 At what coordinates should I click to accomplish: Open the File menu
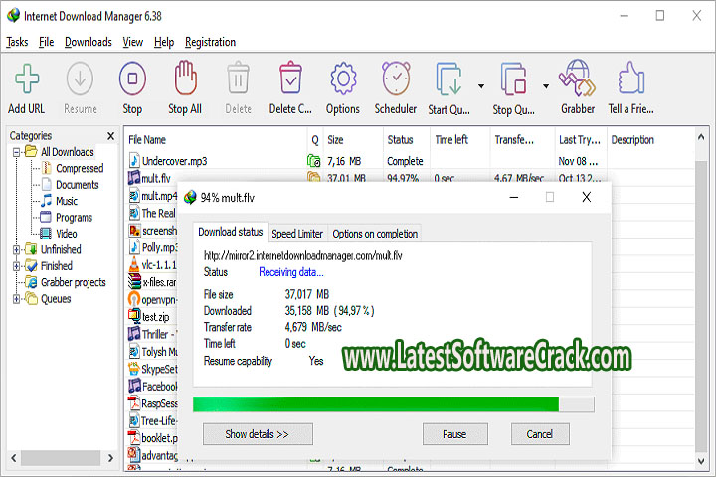(46, 42)
